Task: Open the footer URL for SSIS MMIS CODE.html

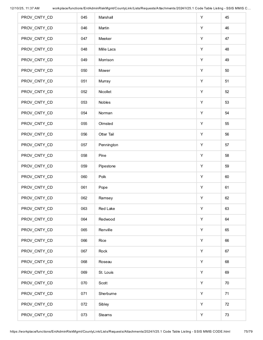Action: point(120,332)
